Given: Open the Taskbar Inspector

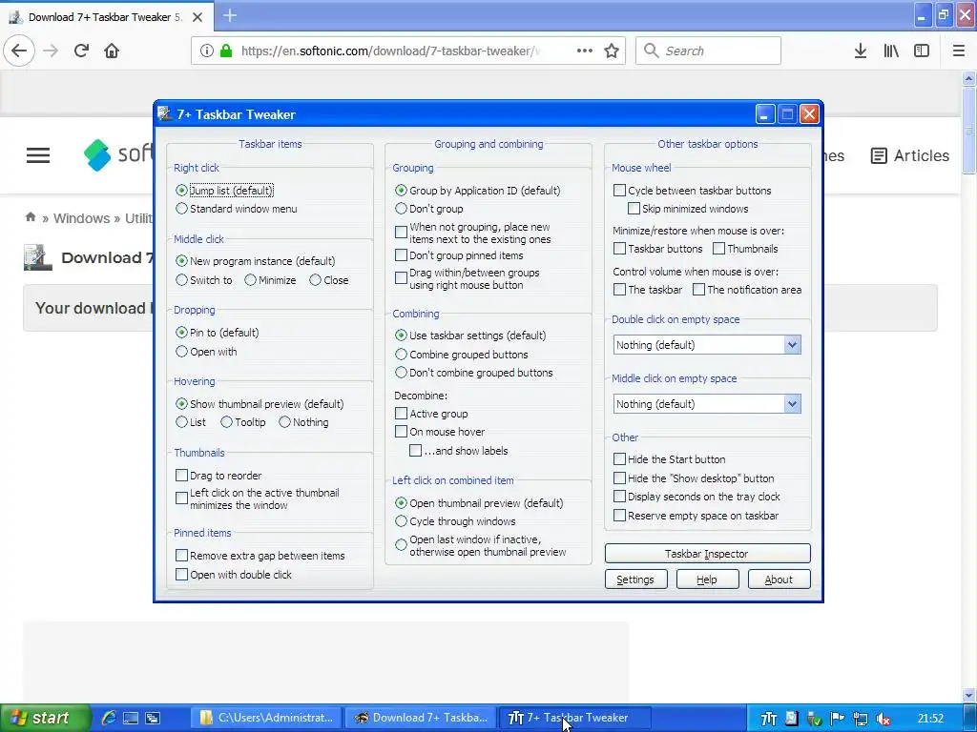Looking at the screenshot, I should pyautogui.click(x=707, y=554).
